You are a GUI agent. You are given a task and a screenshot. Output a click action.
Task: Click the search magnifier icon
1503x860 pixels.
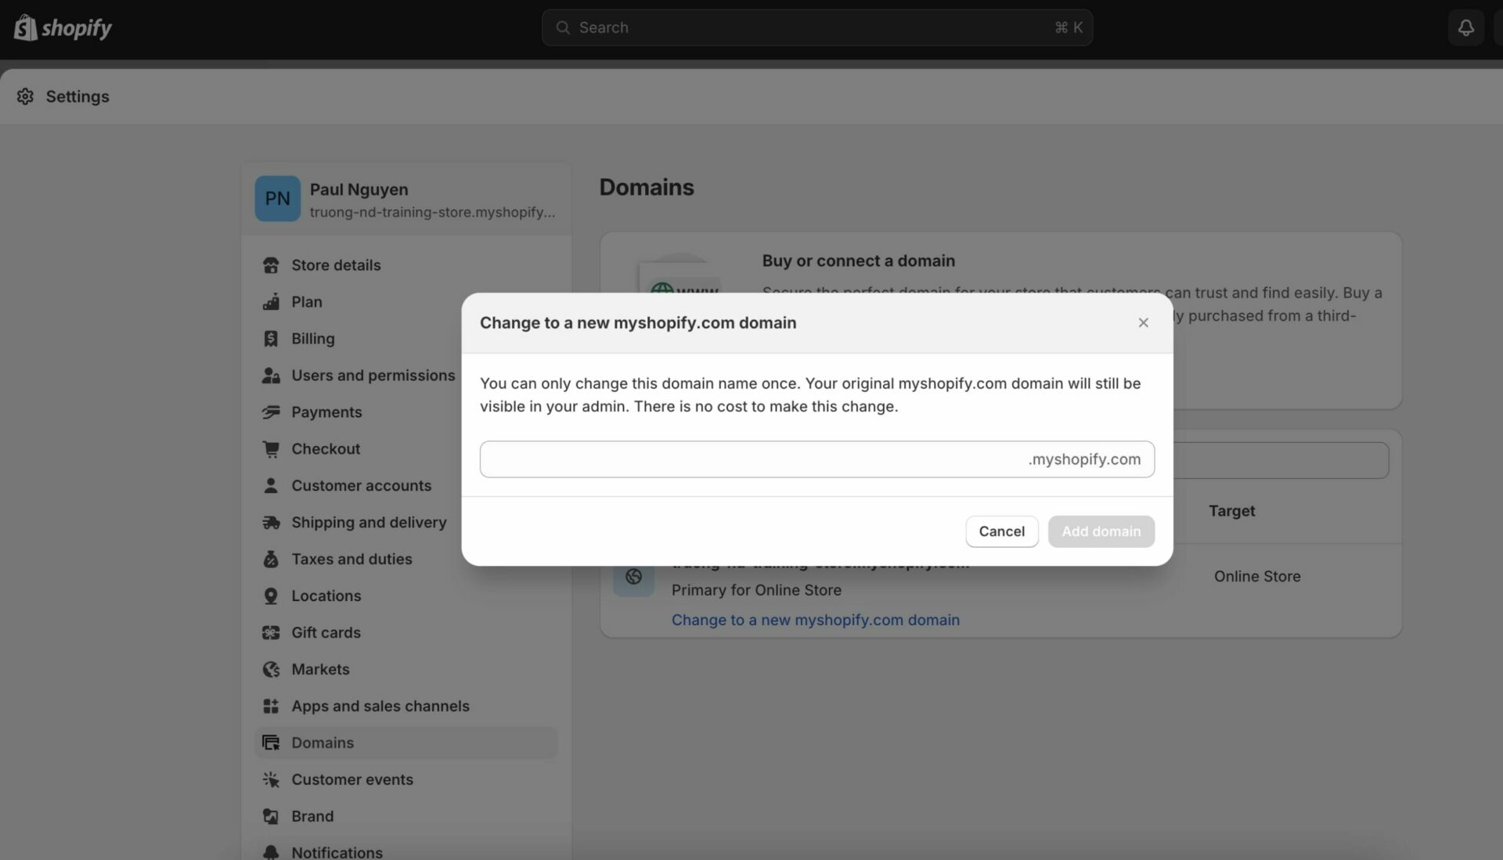pos(562,27)
